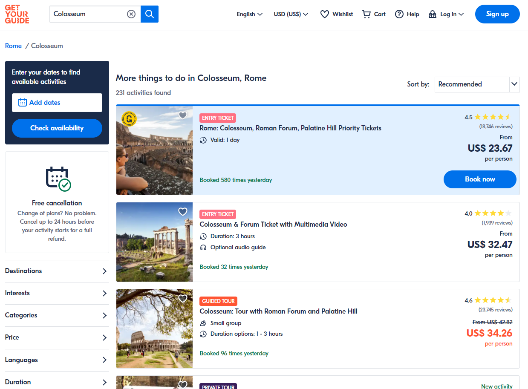Expand the Languages filter
The image size is (528, 389).
coord(57,360)
